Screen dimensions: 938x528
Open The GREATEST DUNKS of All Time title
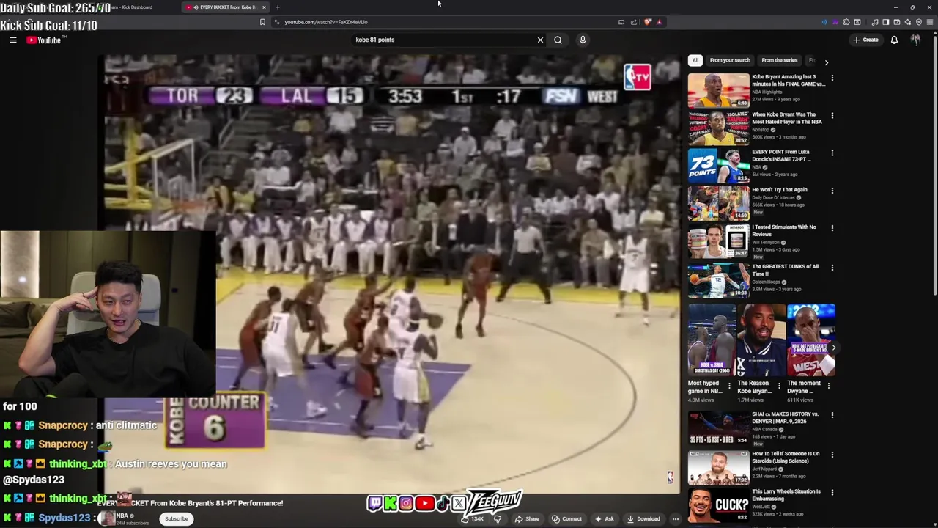coord(785,270)
